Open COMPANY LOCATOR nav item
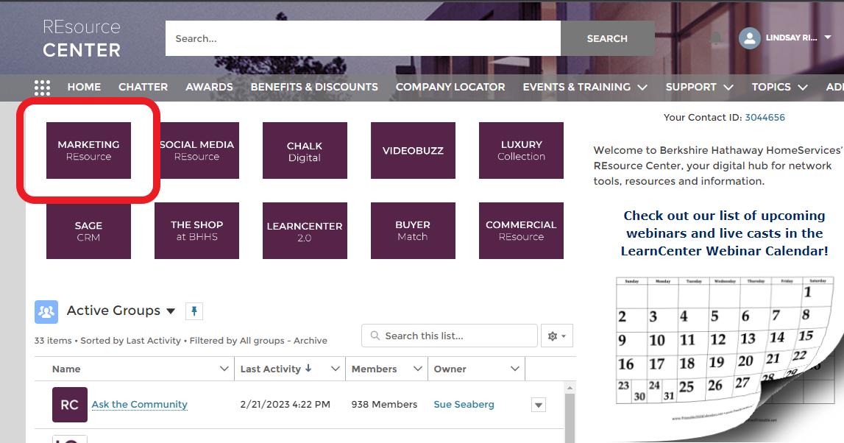 (450, 87)
